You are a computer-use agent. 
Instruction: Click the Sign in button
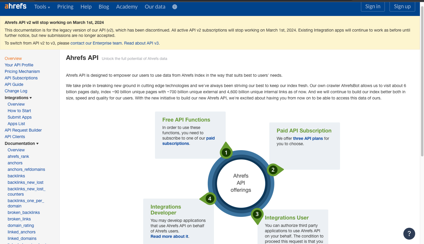tap(373, 6)
